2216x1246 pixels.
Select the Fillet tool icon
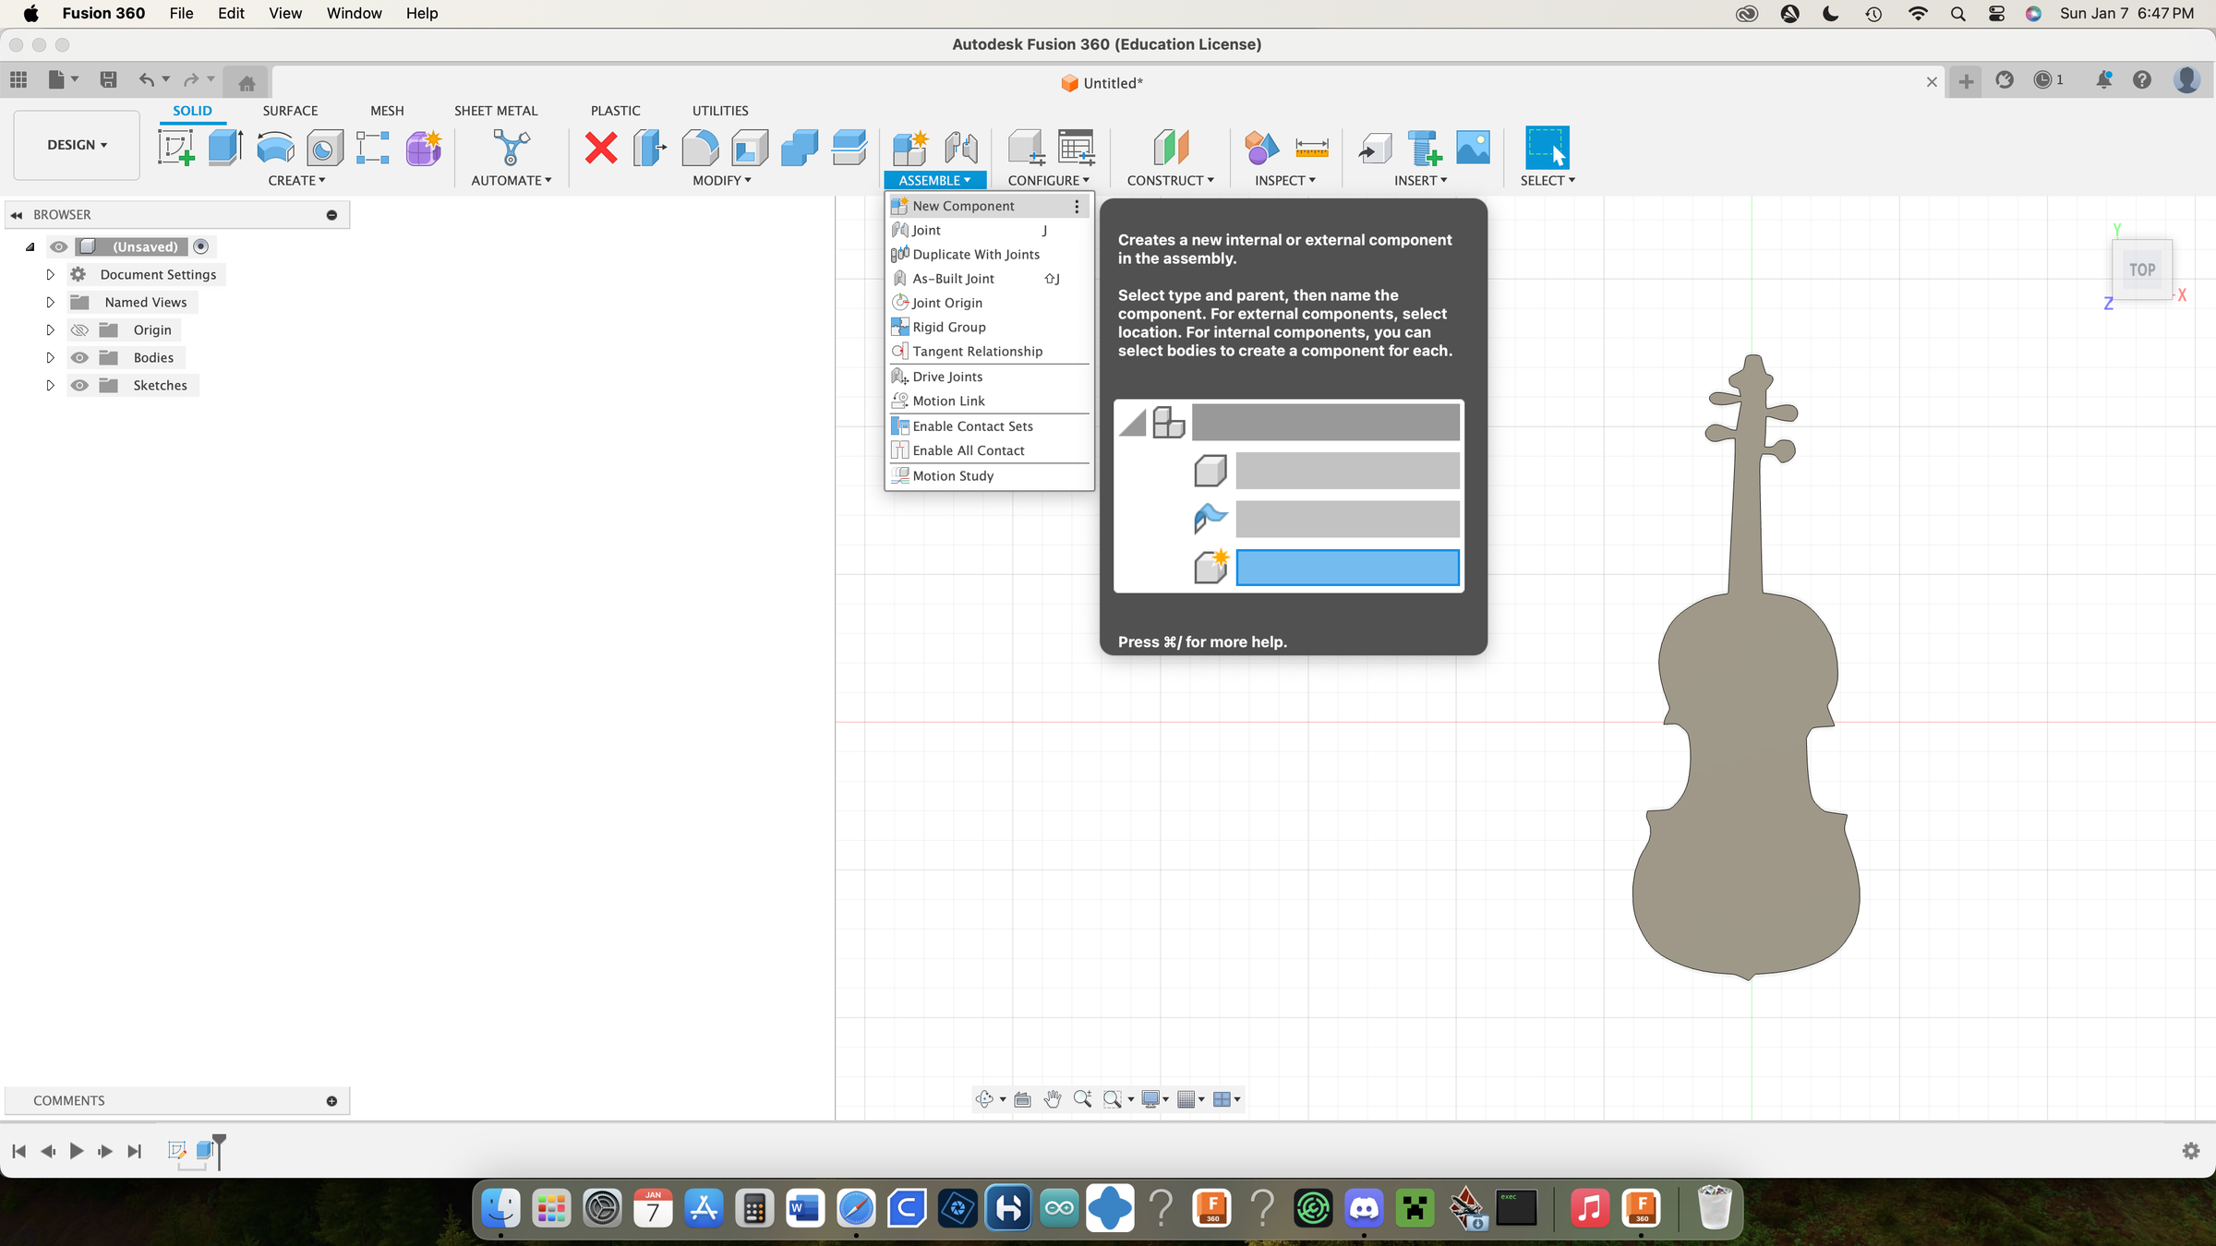click(700, 148)
